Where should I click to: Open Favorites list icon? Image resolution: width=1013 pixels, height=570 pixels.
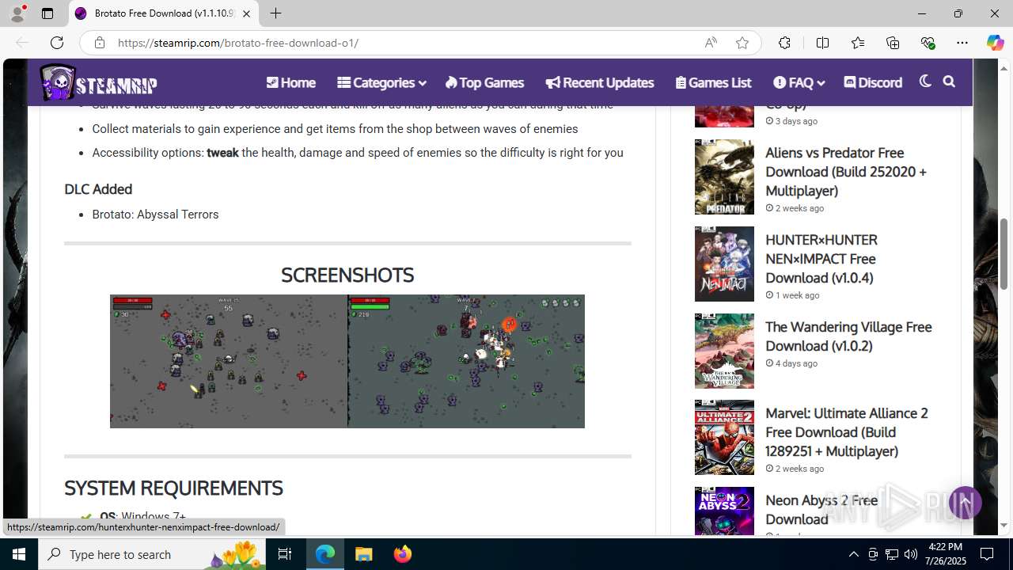coord(858,43)
